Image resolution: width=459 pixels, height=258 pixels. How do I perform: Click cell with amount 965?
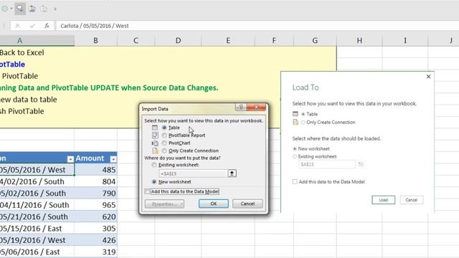[95, 205]
